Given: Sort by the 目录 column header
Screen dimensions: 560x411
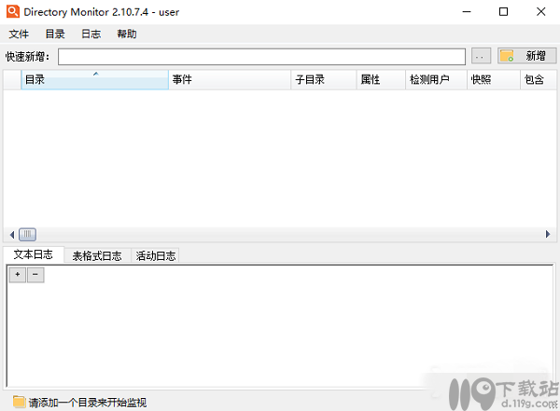Looking at the screenshot, I should click(94, 79).
